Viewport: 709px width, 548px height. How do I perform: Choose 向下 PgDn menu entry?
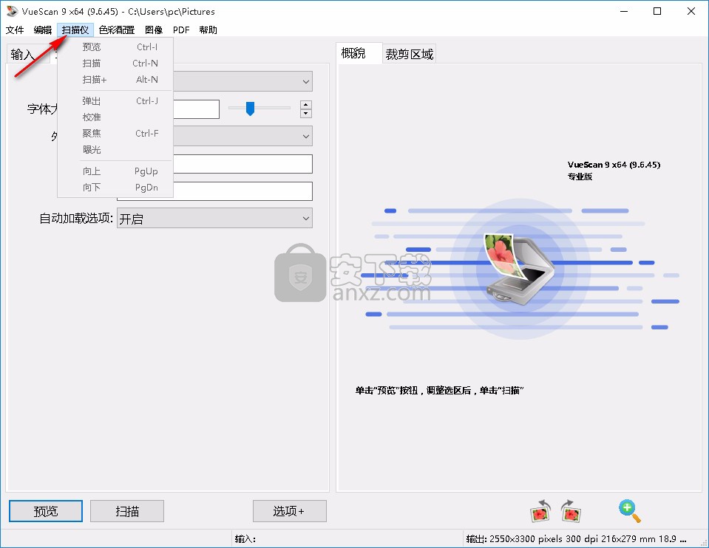pyautogui.click(x=115, y=188)
